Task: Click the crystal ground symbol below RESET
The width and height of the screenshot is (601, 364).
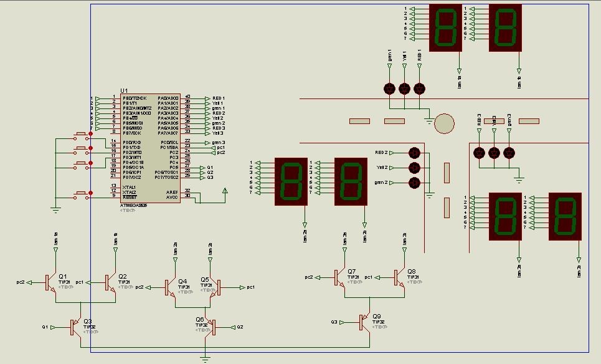Action: point(55,210)
